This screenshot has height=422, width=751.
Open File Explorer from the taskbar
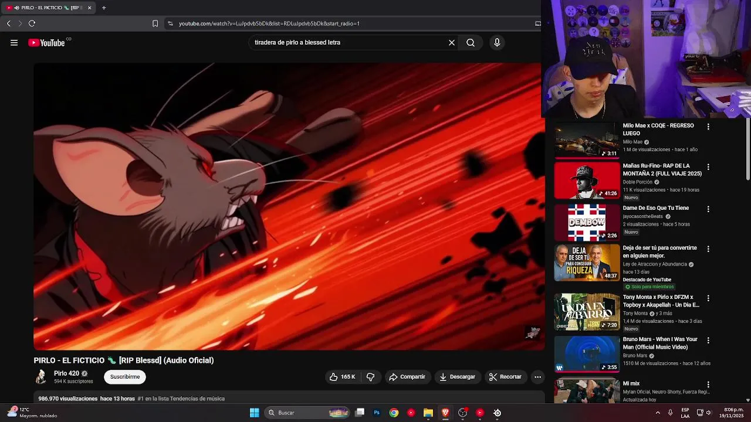click(428, 413)
